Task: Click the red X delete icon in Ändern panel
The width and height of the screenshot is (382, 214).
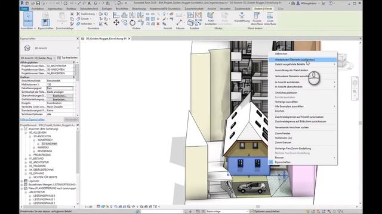Action: coord(158,24)
